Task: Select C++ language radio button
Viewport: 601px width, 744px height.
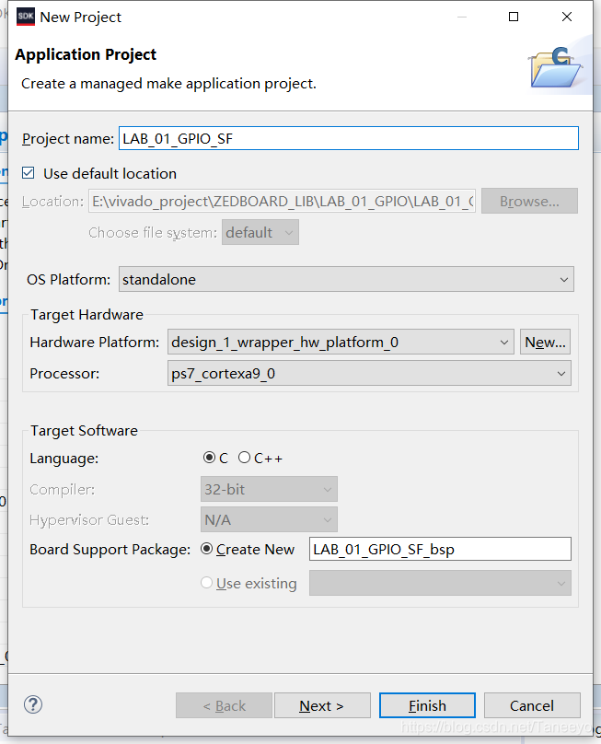Action: (x=244, y=458)
